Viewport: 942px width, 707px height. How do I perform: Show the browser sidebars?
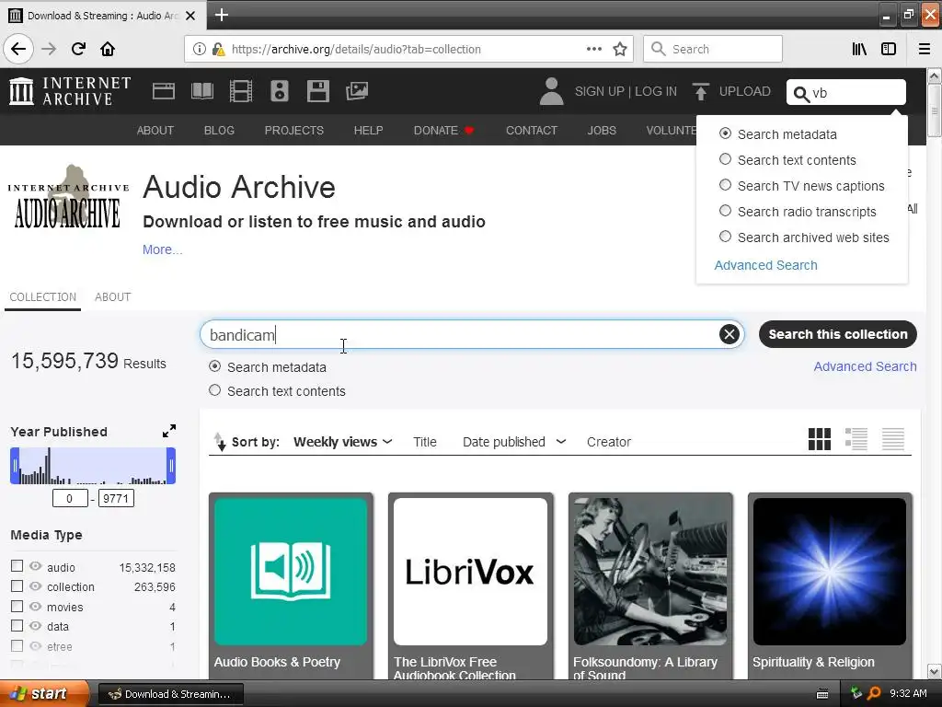pos(889,49)
